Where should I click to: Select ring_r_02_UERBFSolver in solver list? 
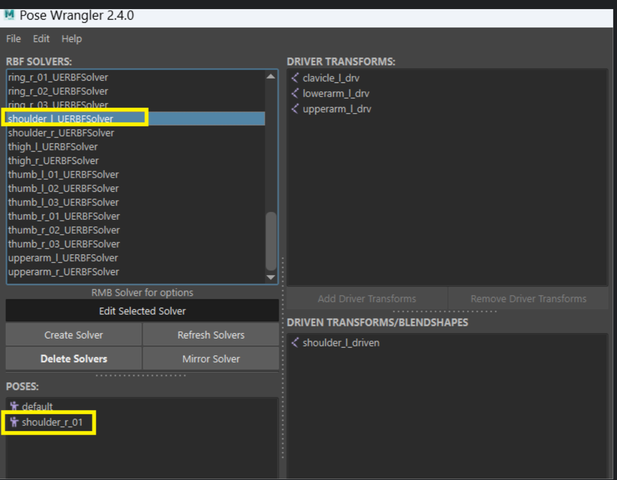click(x=136, y=91)
